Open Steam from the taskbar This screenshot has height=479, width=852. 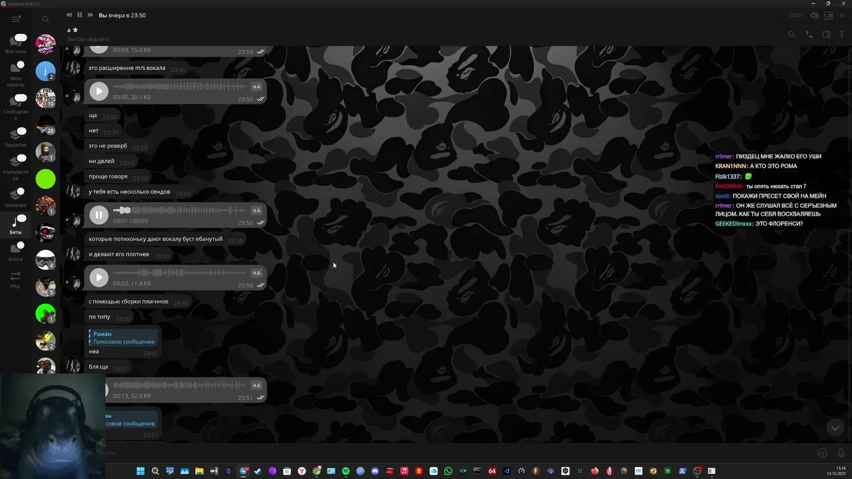coord(258,471)
